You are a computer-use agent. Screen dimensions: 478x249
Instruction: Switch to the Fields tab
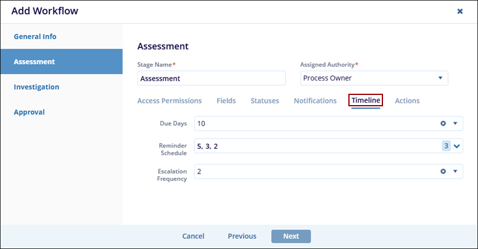coord(226,101)
